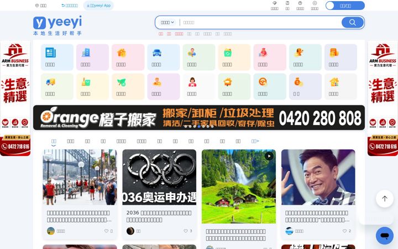The width and height of the screenshot is (398, 249).
Task: Click the download yeeyi App button
Action: click(x=98, y=6)
